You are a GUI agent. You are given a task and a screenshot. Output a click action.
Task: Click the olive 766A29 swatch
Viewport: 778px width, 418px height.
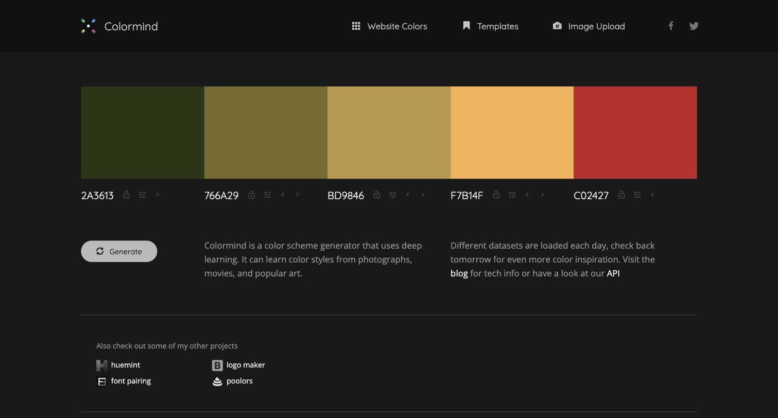pos(266,133)
